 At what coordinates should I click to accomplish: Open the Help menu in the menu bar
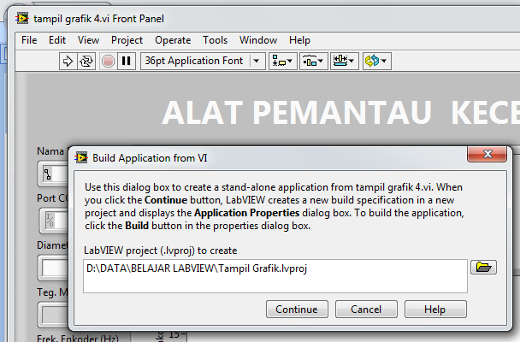299,40
